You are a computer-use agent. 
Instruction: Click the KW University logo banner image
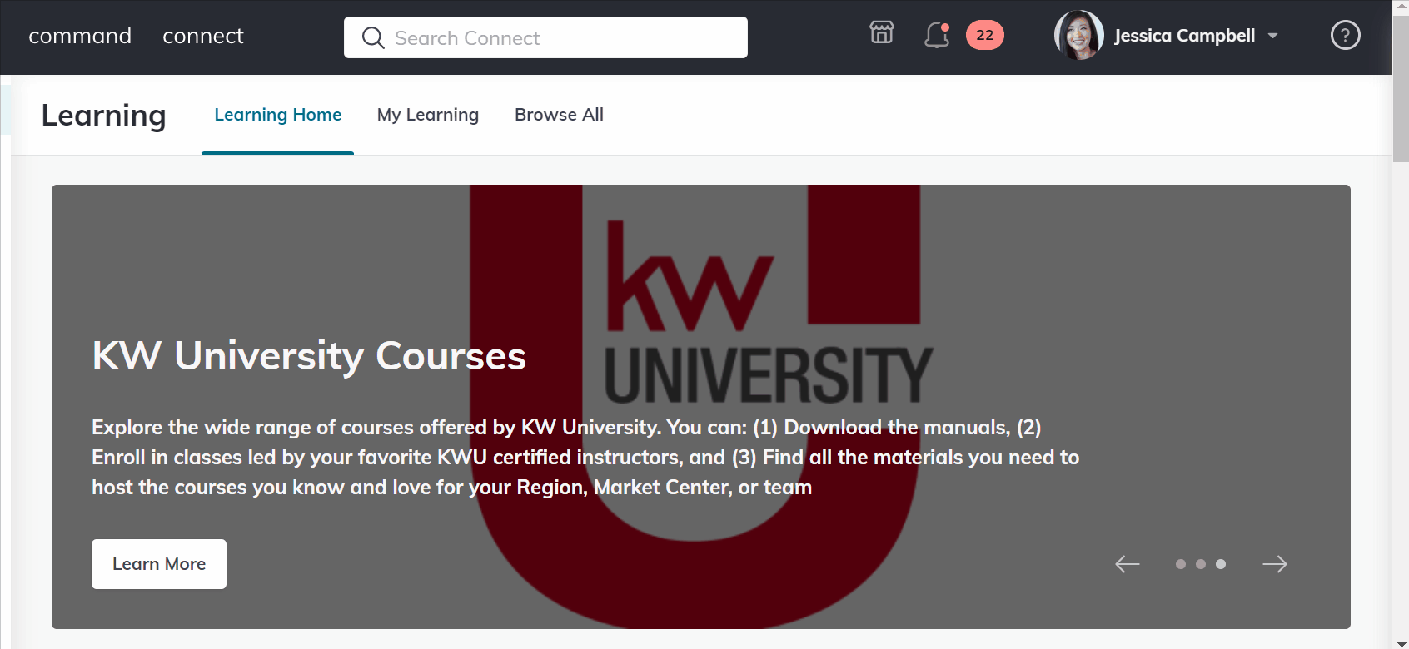tap(701, 407)
